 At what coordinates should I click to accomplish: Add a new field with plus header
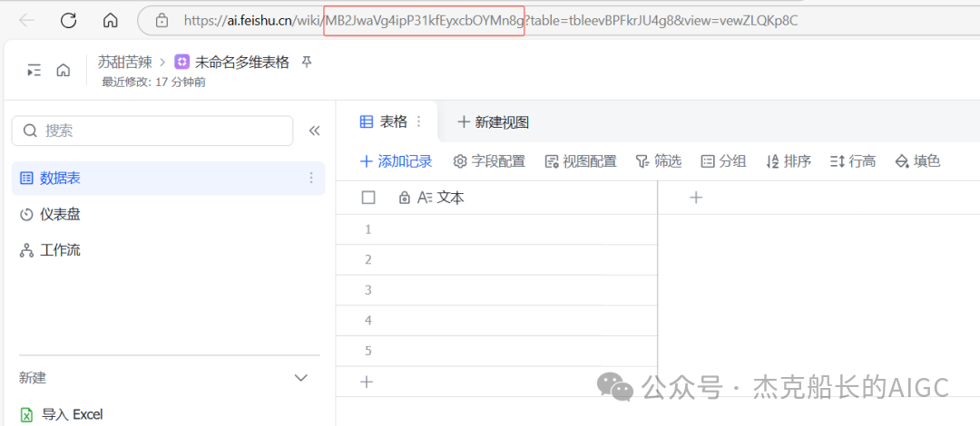pos(696,198)
